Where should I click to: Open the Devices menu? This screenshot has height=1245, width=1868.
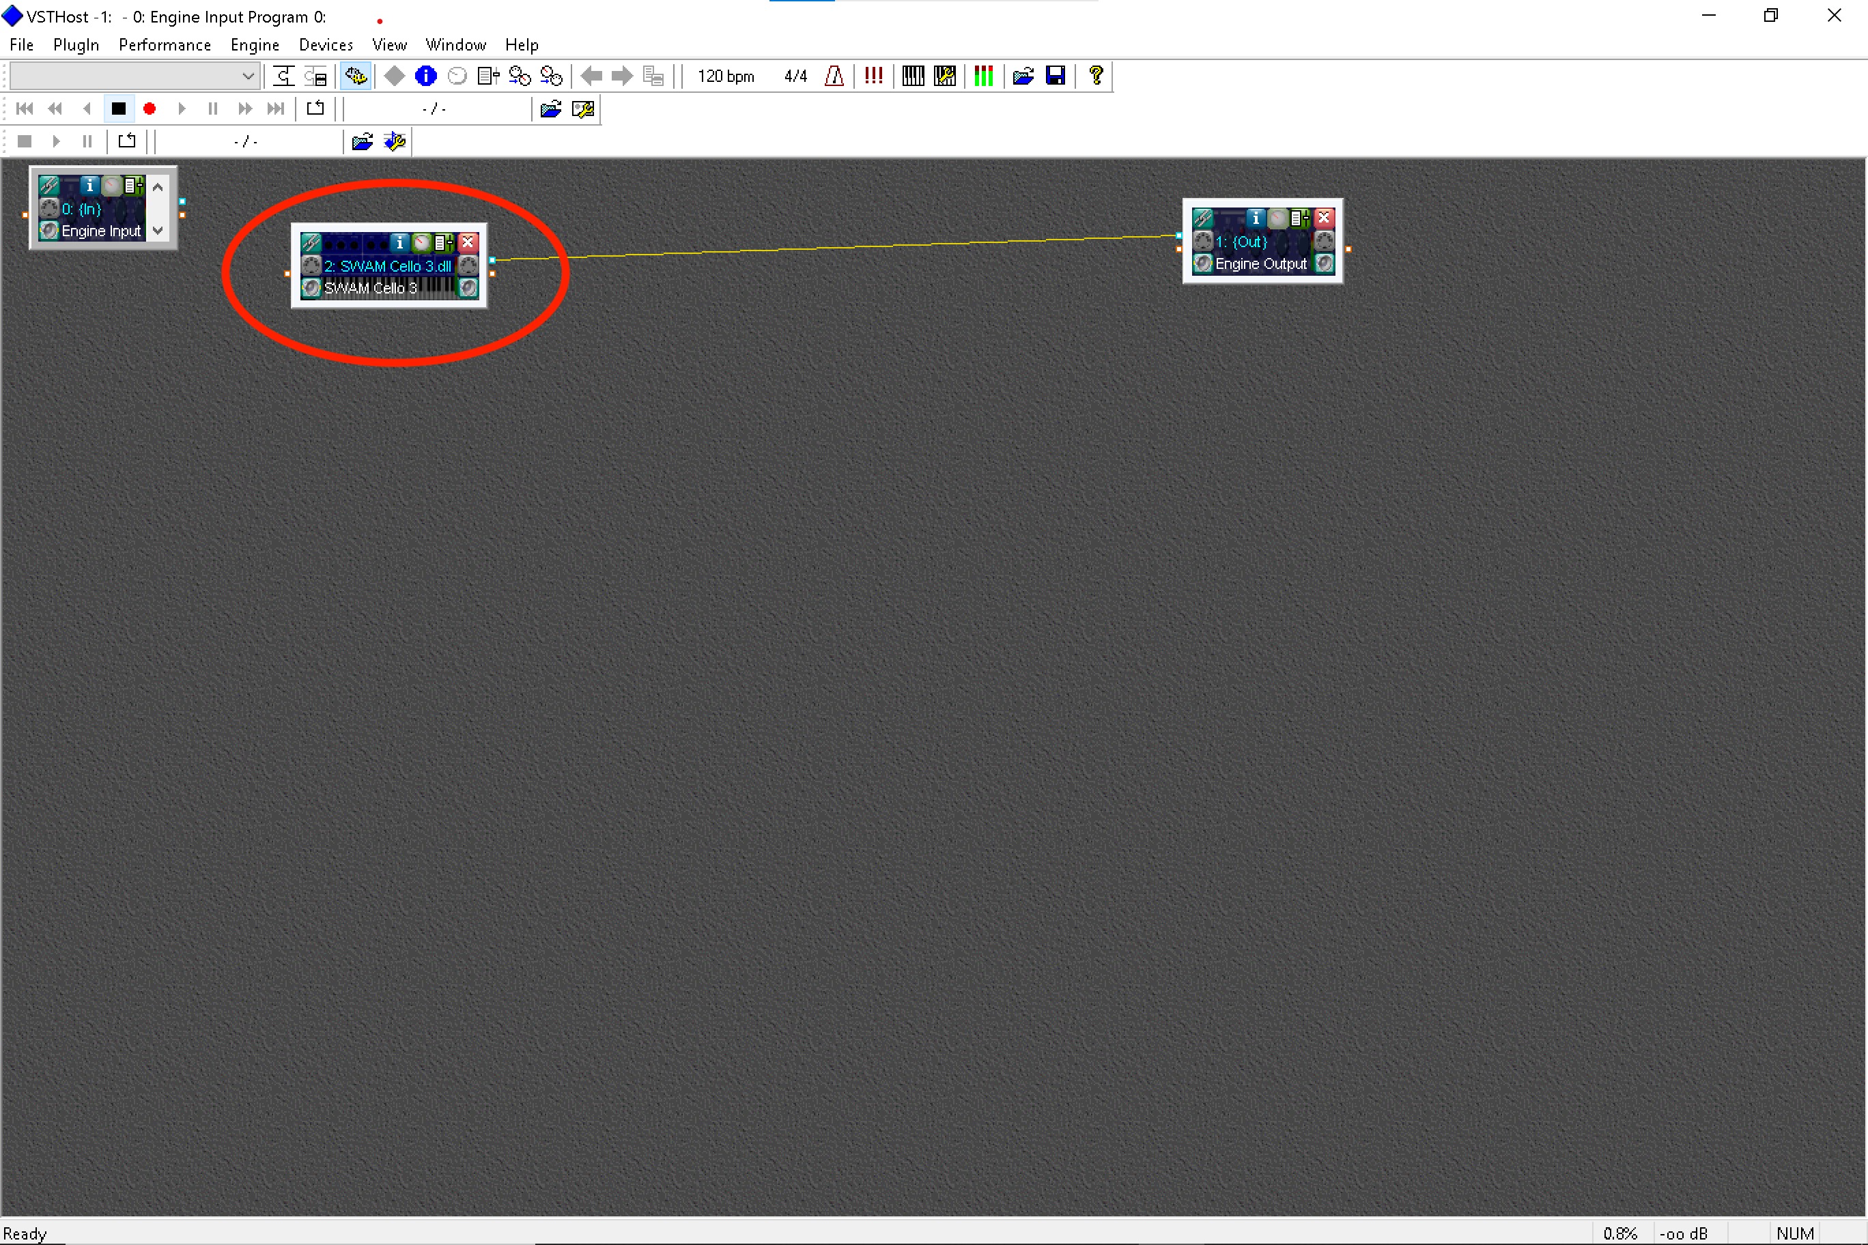pyautogui.click(x=326, y=45)
